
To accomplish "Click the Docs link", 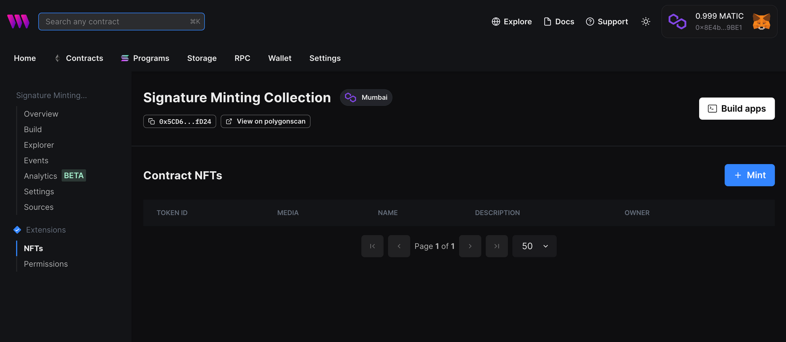I will tap(559, 22).
